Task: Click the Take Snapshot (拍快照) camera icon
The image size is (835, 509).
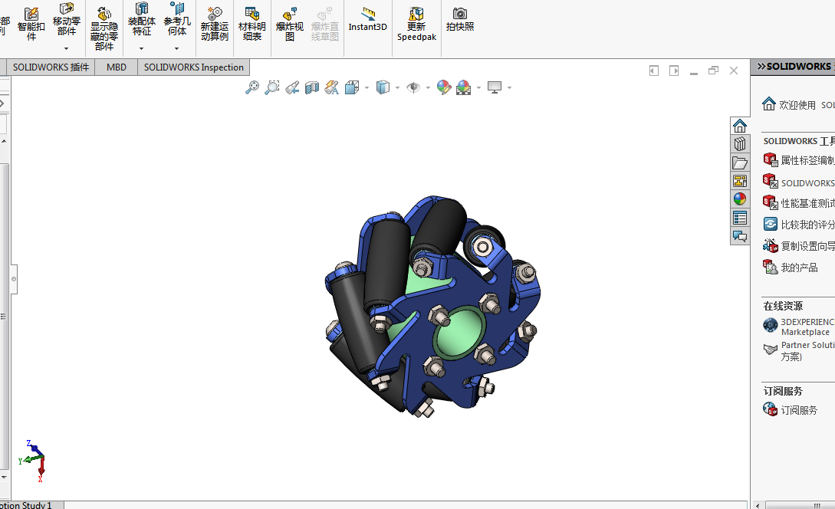Action: point(460,20)
